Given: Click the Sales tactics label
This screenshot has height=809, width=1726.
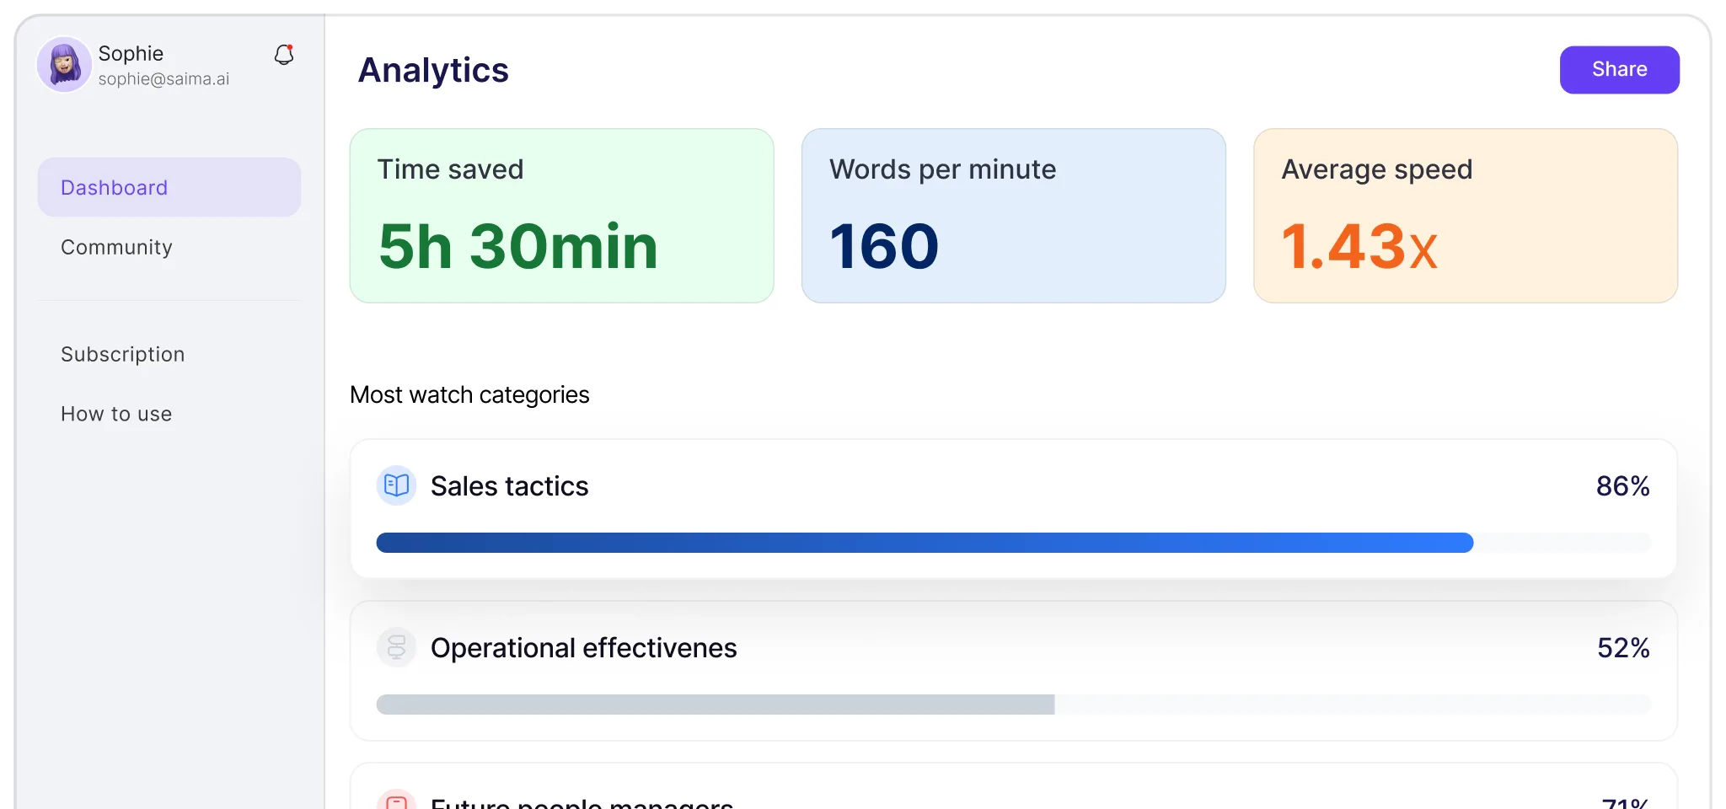Looking at the screenshot, I should click(x=509, y=486).
